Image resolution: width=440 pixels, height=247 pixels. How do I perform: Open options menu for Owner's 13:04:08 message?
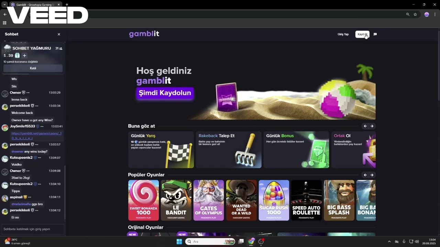[x=28, y=171]
